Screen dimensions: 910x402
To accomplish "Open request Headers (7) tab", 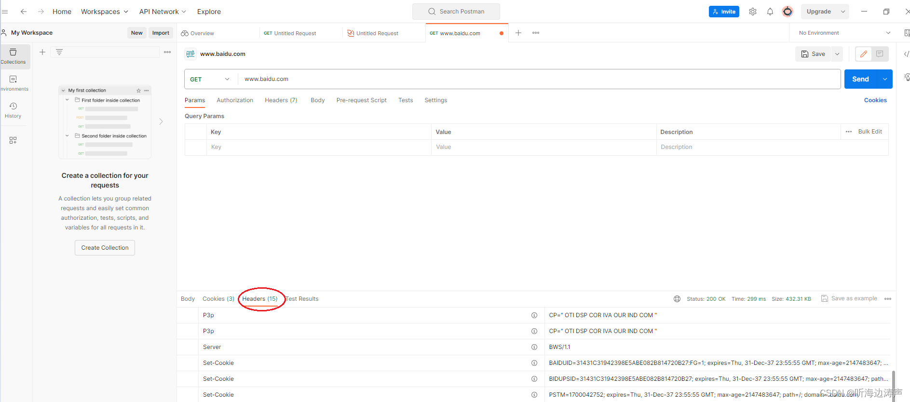I will coord(281,100).
